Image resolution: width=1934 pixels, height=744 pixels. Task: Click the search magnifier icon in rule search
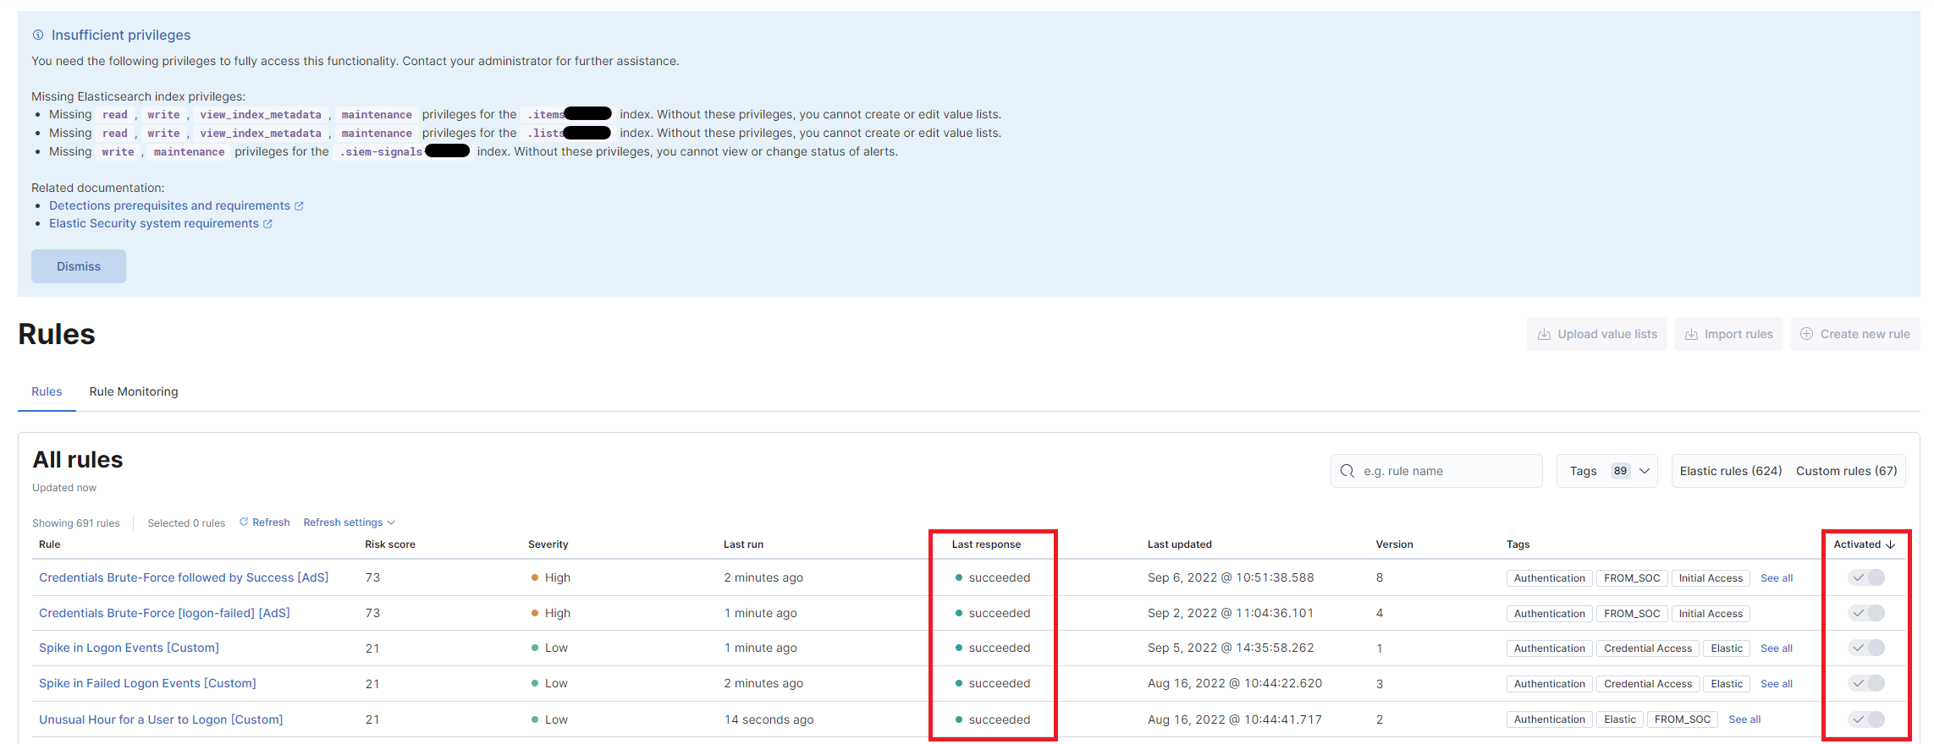tap(1347, 471)
